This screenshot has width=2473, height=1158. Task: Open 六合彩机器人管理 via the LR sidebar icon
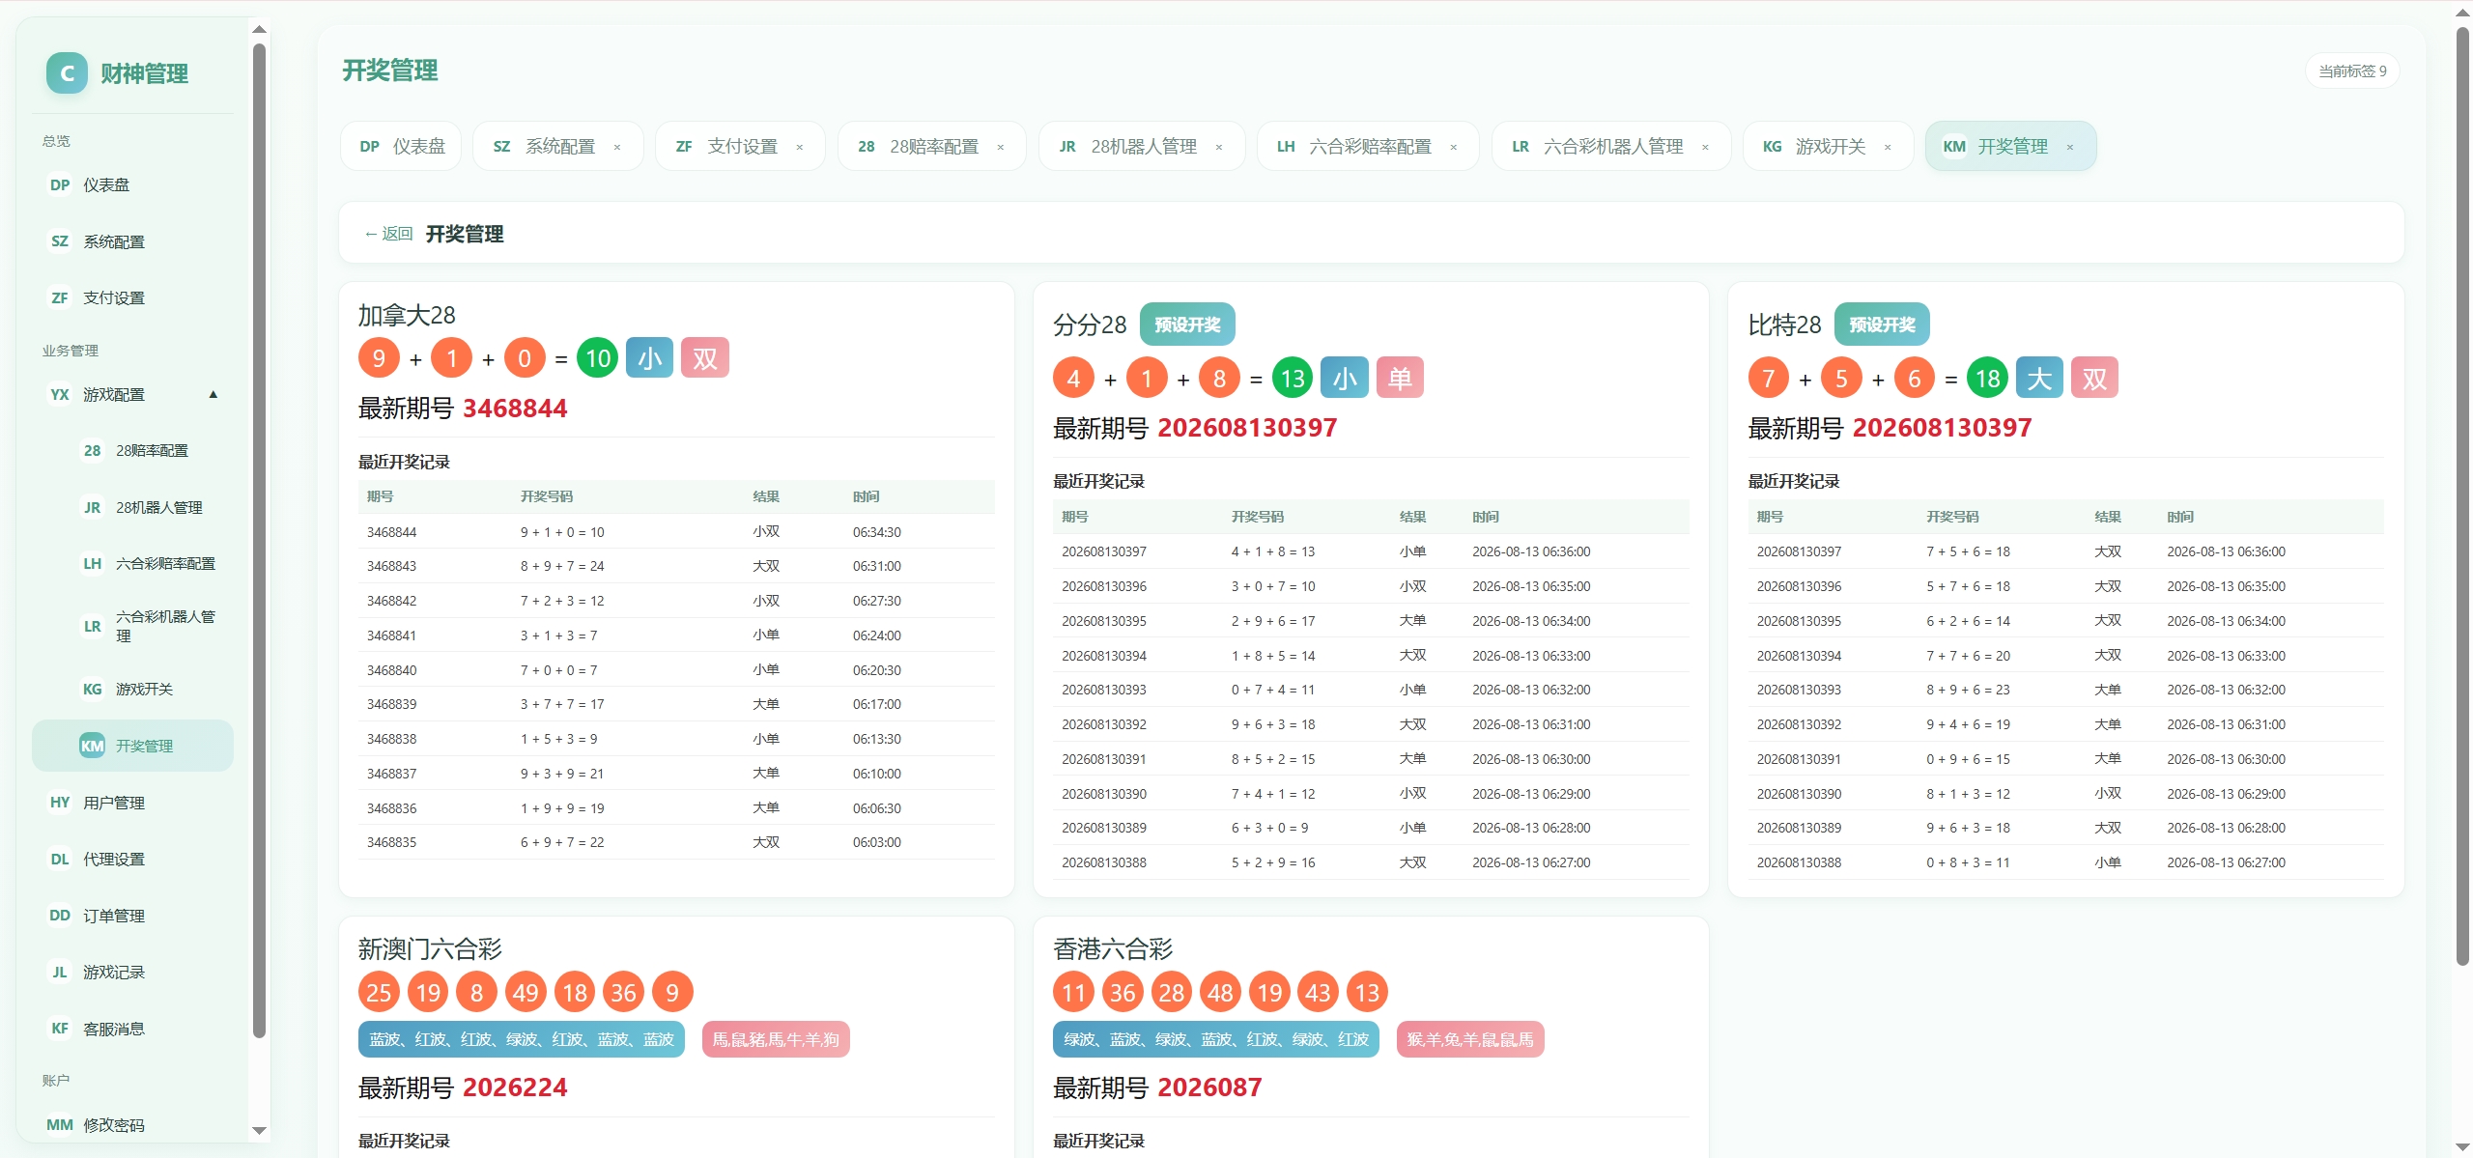[92, 626]
